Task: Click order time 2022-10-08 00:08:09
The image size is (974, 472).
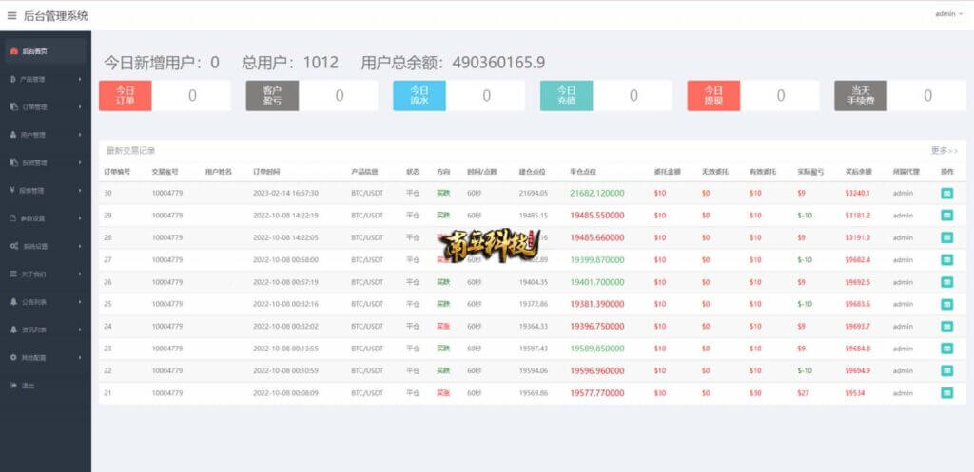Action: pos(285,392)
